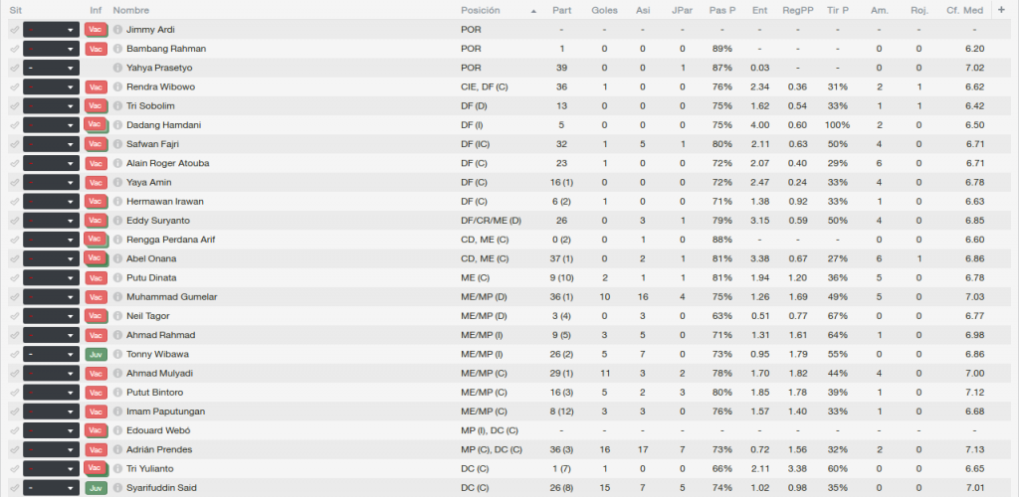1019x497 pixels.
Task: Sort by the Cf. Med column header
Action: [964, 10]
